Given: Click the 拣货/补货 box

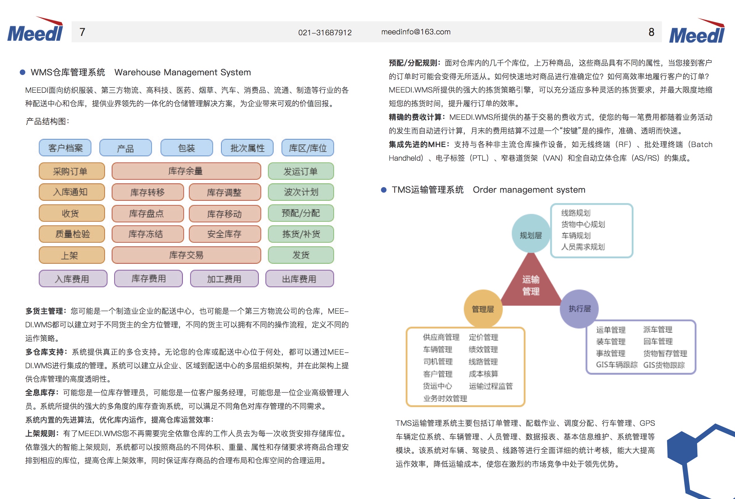Looking at the screenshot, I should pos(301,234).
